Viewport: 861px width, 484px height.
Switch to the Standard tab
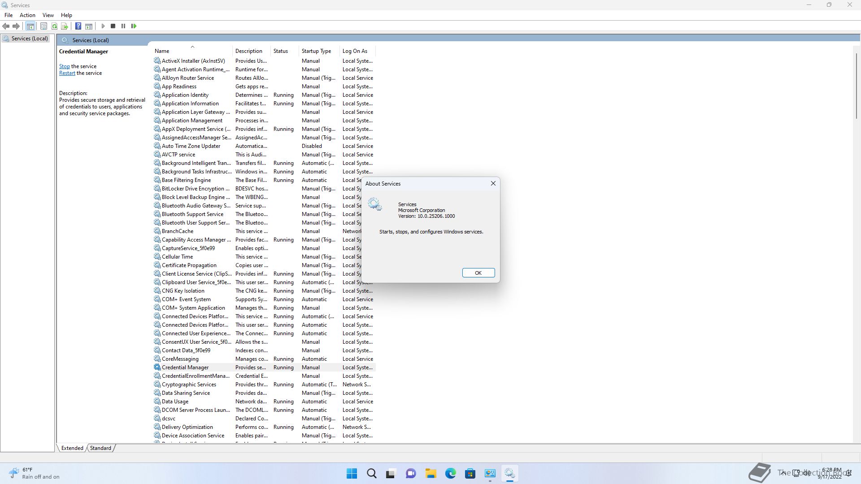tap(100, 448)
